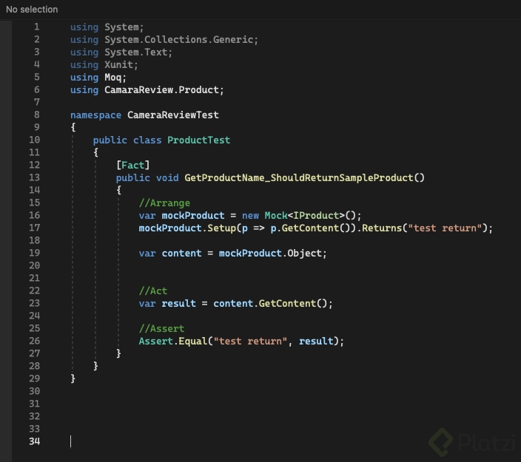
Task: Click the 'No selection' breadcrumb label
Action: click(x=32, y=10)
